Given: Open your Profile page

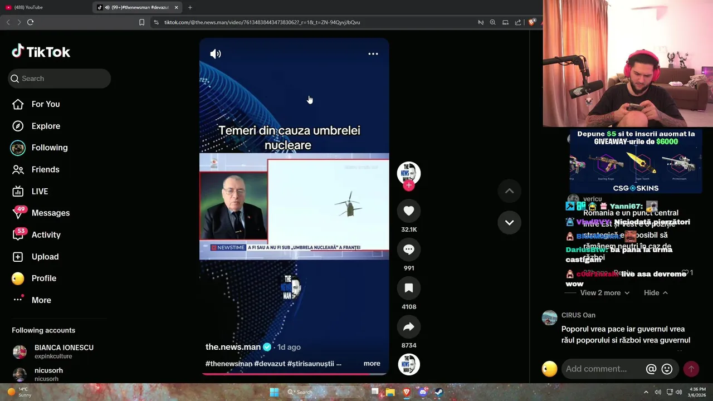Looking at the screenshot, I should (x=34, y=278).
